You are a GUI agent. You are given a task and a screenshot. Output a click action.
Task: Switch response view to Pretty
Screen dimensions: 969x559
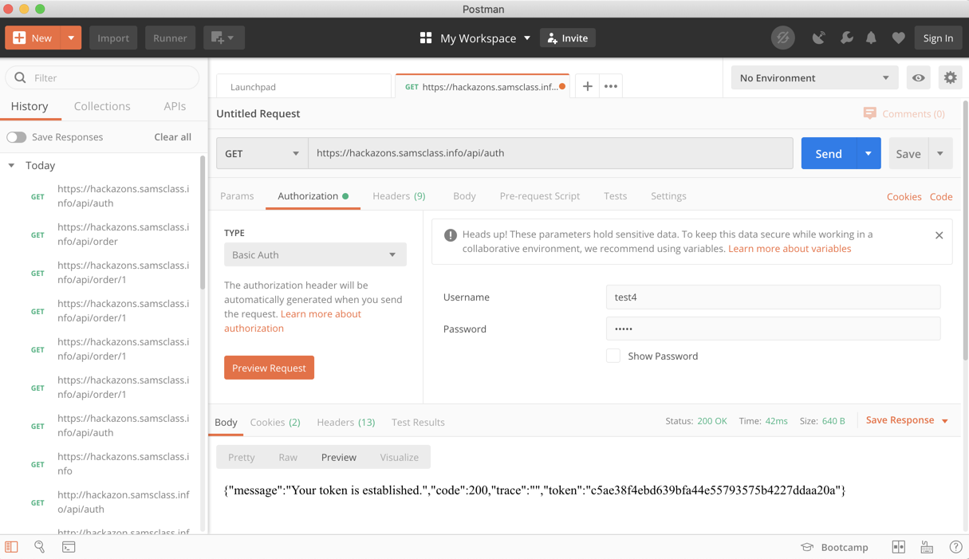pos(242,457)
